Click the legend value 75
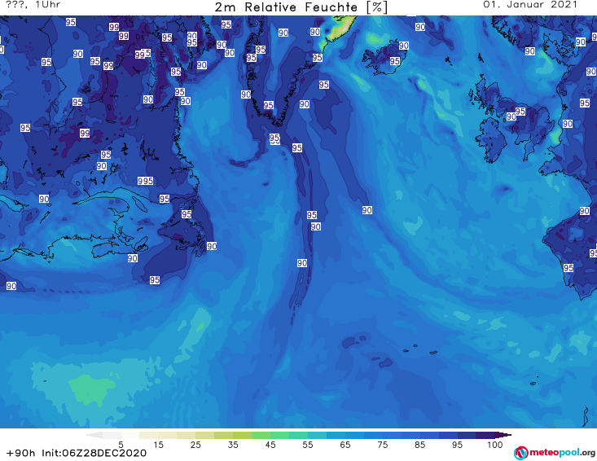 pyautogui.click(x=383, y=445)
